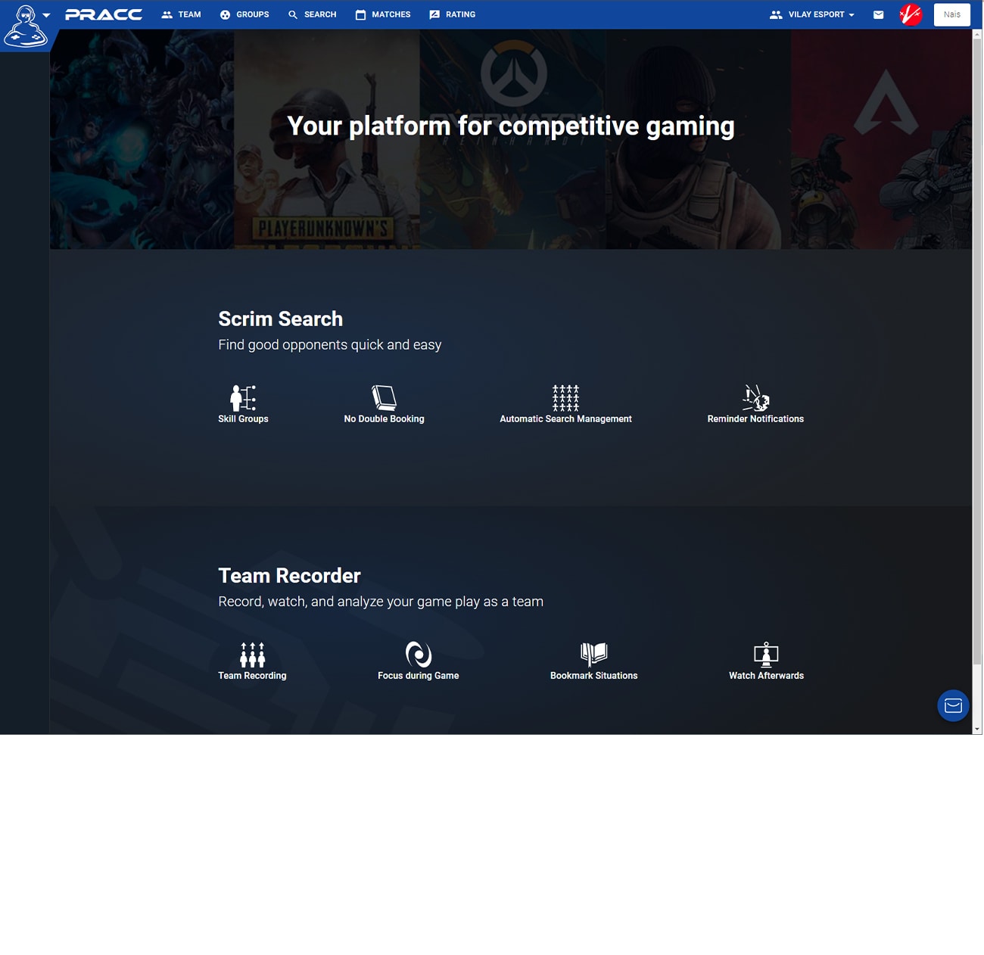Expand the game selector dropdown arrow
This screenshot has height=955, width=984.
point(46,15)
